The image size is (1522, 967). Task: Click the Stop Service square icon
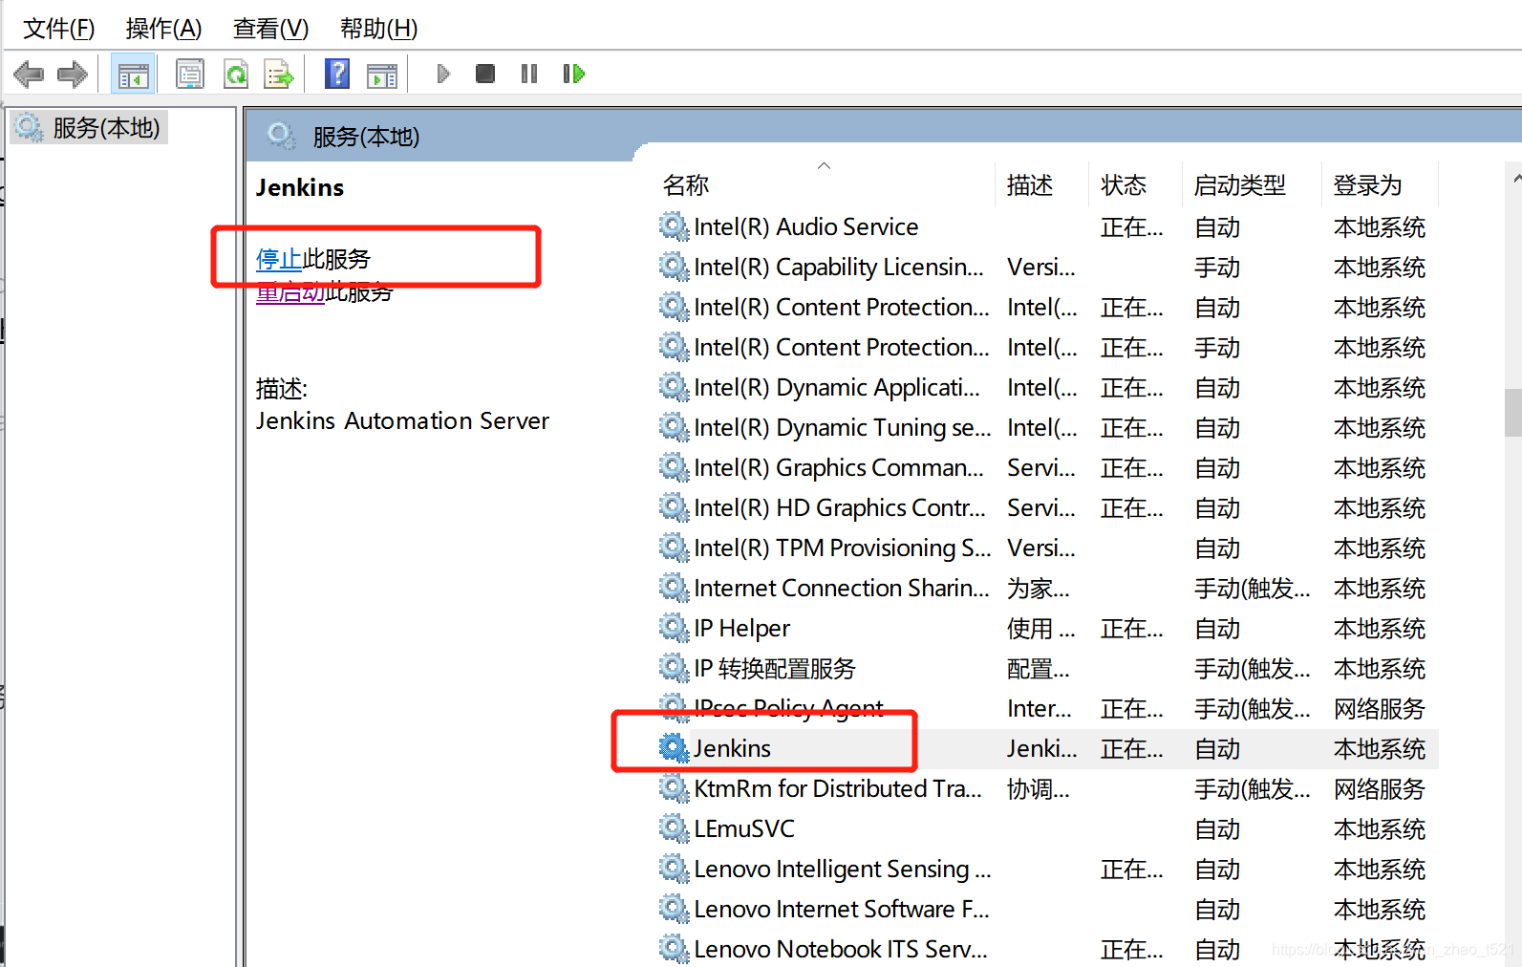(x=485, y=74)
